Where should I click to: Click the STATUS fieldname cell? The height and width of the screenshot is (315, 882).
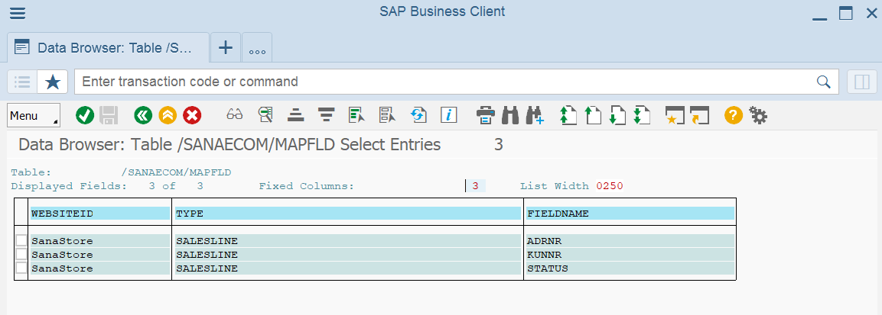click(630, 268)
